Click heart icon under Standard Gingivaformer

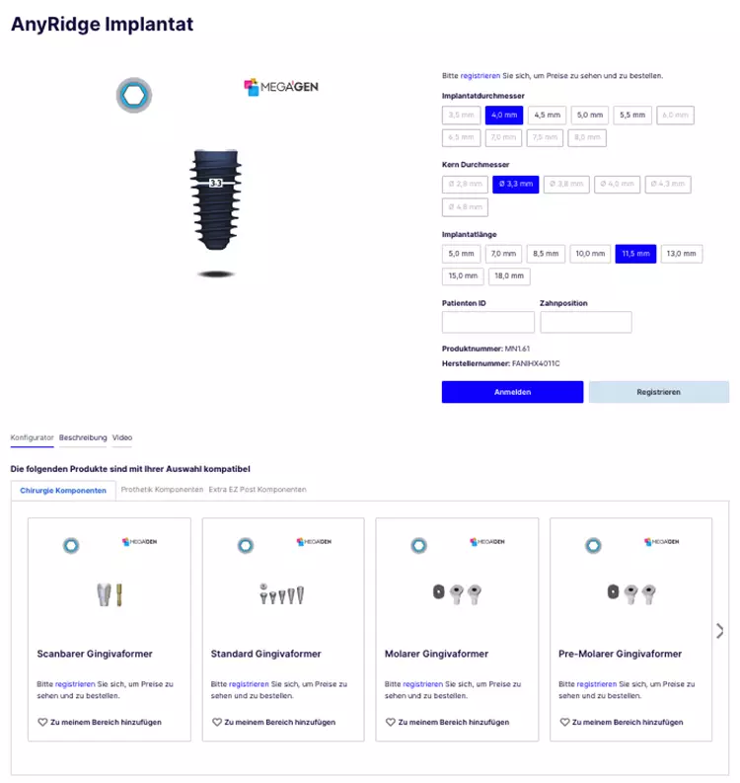click(x=216, y=722)
